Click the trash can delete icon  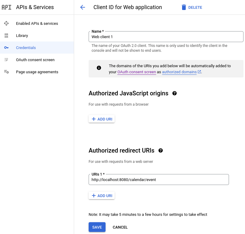click(184, 7)
